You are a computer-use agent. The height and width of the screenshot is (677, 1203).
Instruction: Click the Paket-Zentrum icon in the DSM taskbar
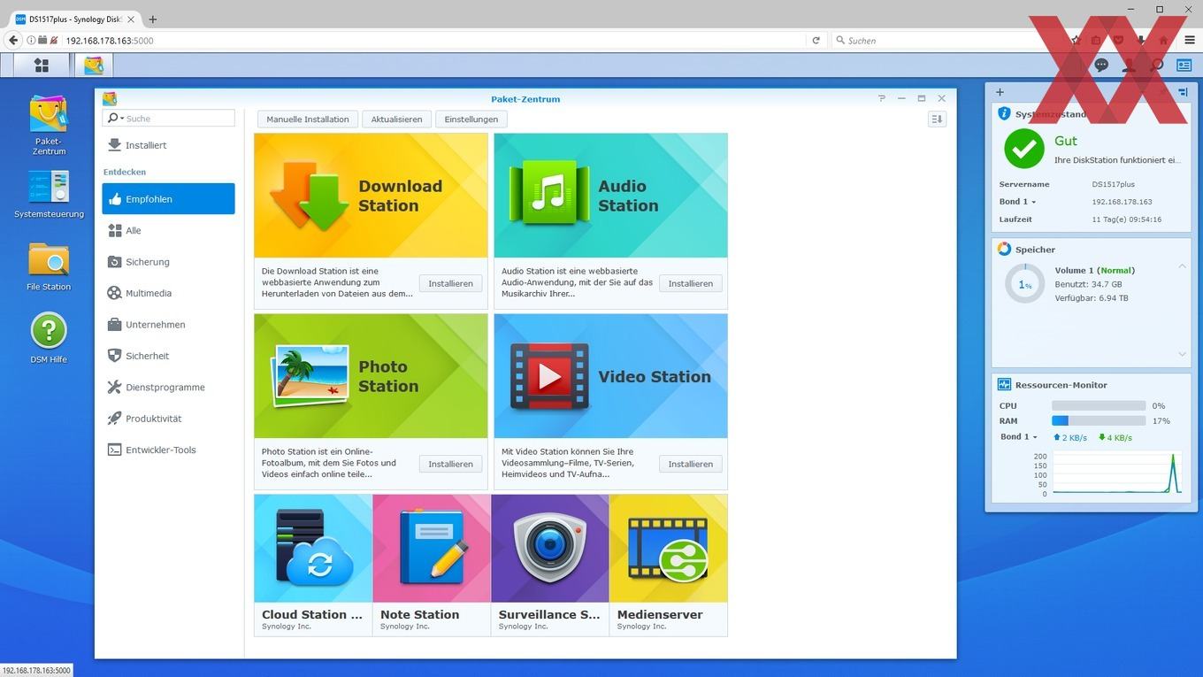[94, 65]
